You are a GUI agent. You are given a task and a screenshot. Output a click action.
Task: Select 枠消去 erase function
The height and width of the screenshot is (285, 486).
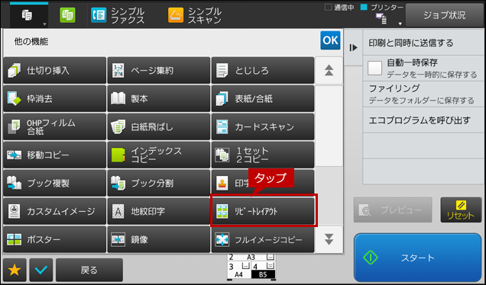click(54, 98)
